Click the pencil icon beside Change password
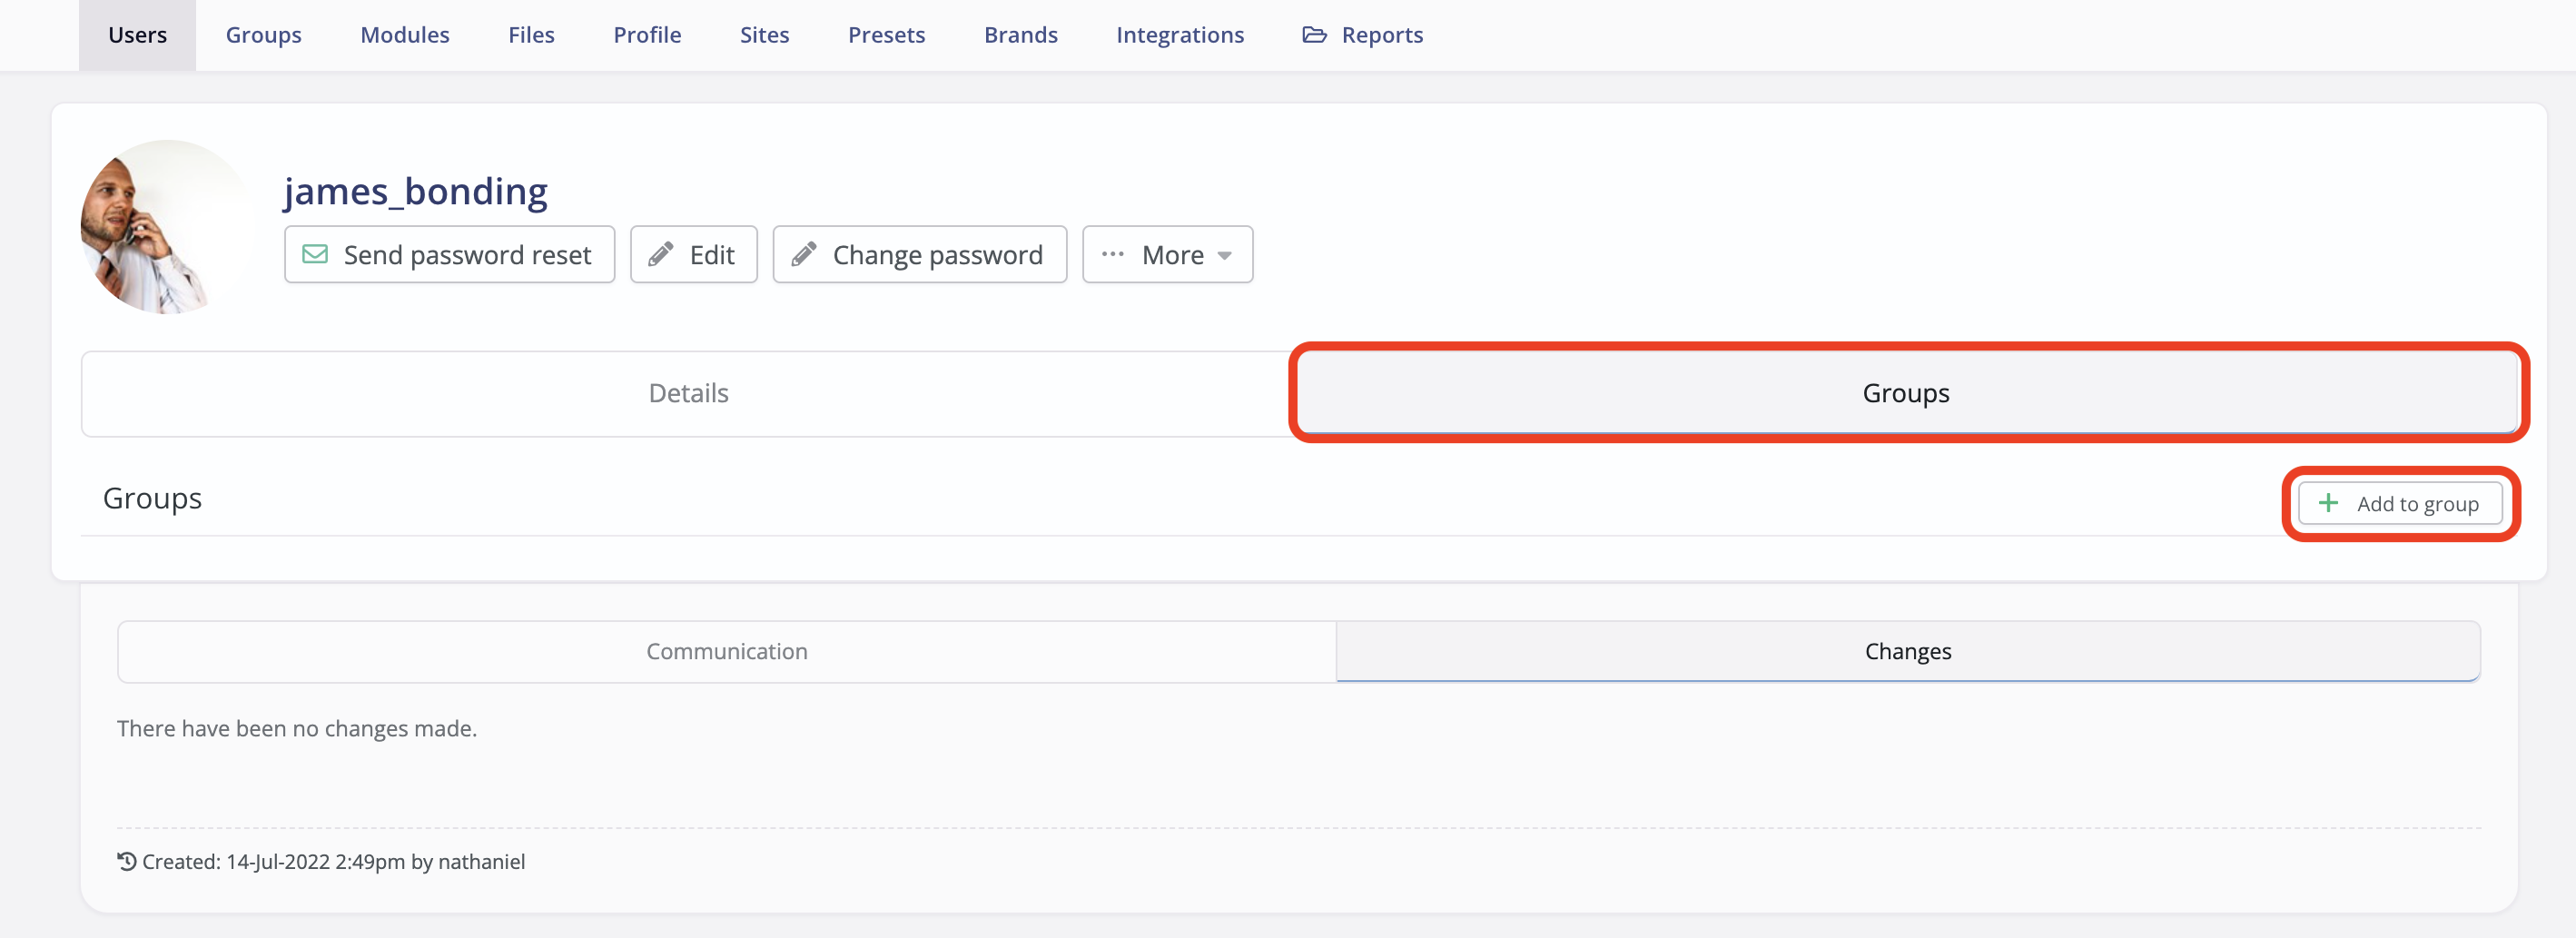This screenshot has width=2576, height=938. (803, 254)
